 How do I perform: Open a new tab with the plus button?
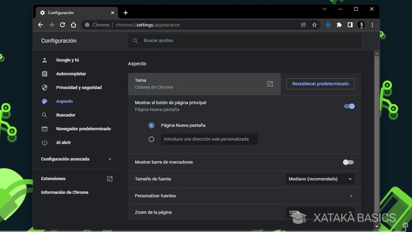click(126, 13)
